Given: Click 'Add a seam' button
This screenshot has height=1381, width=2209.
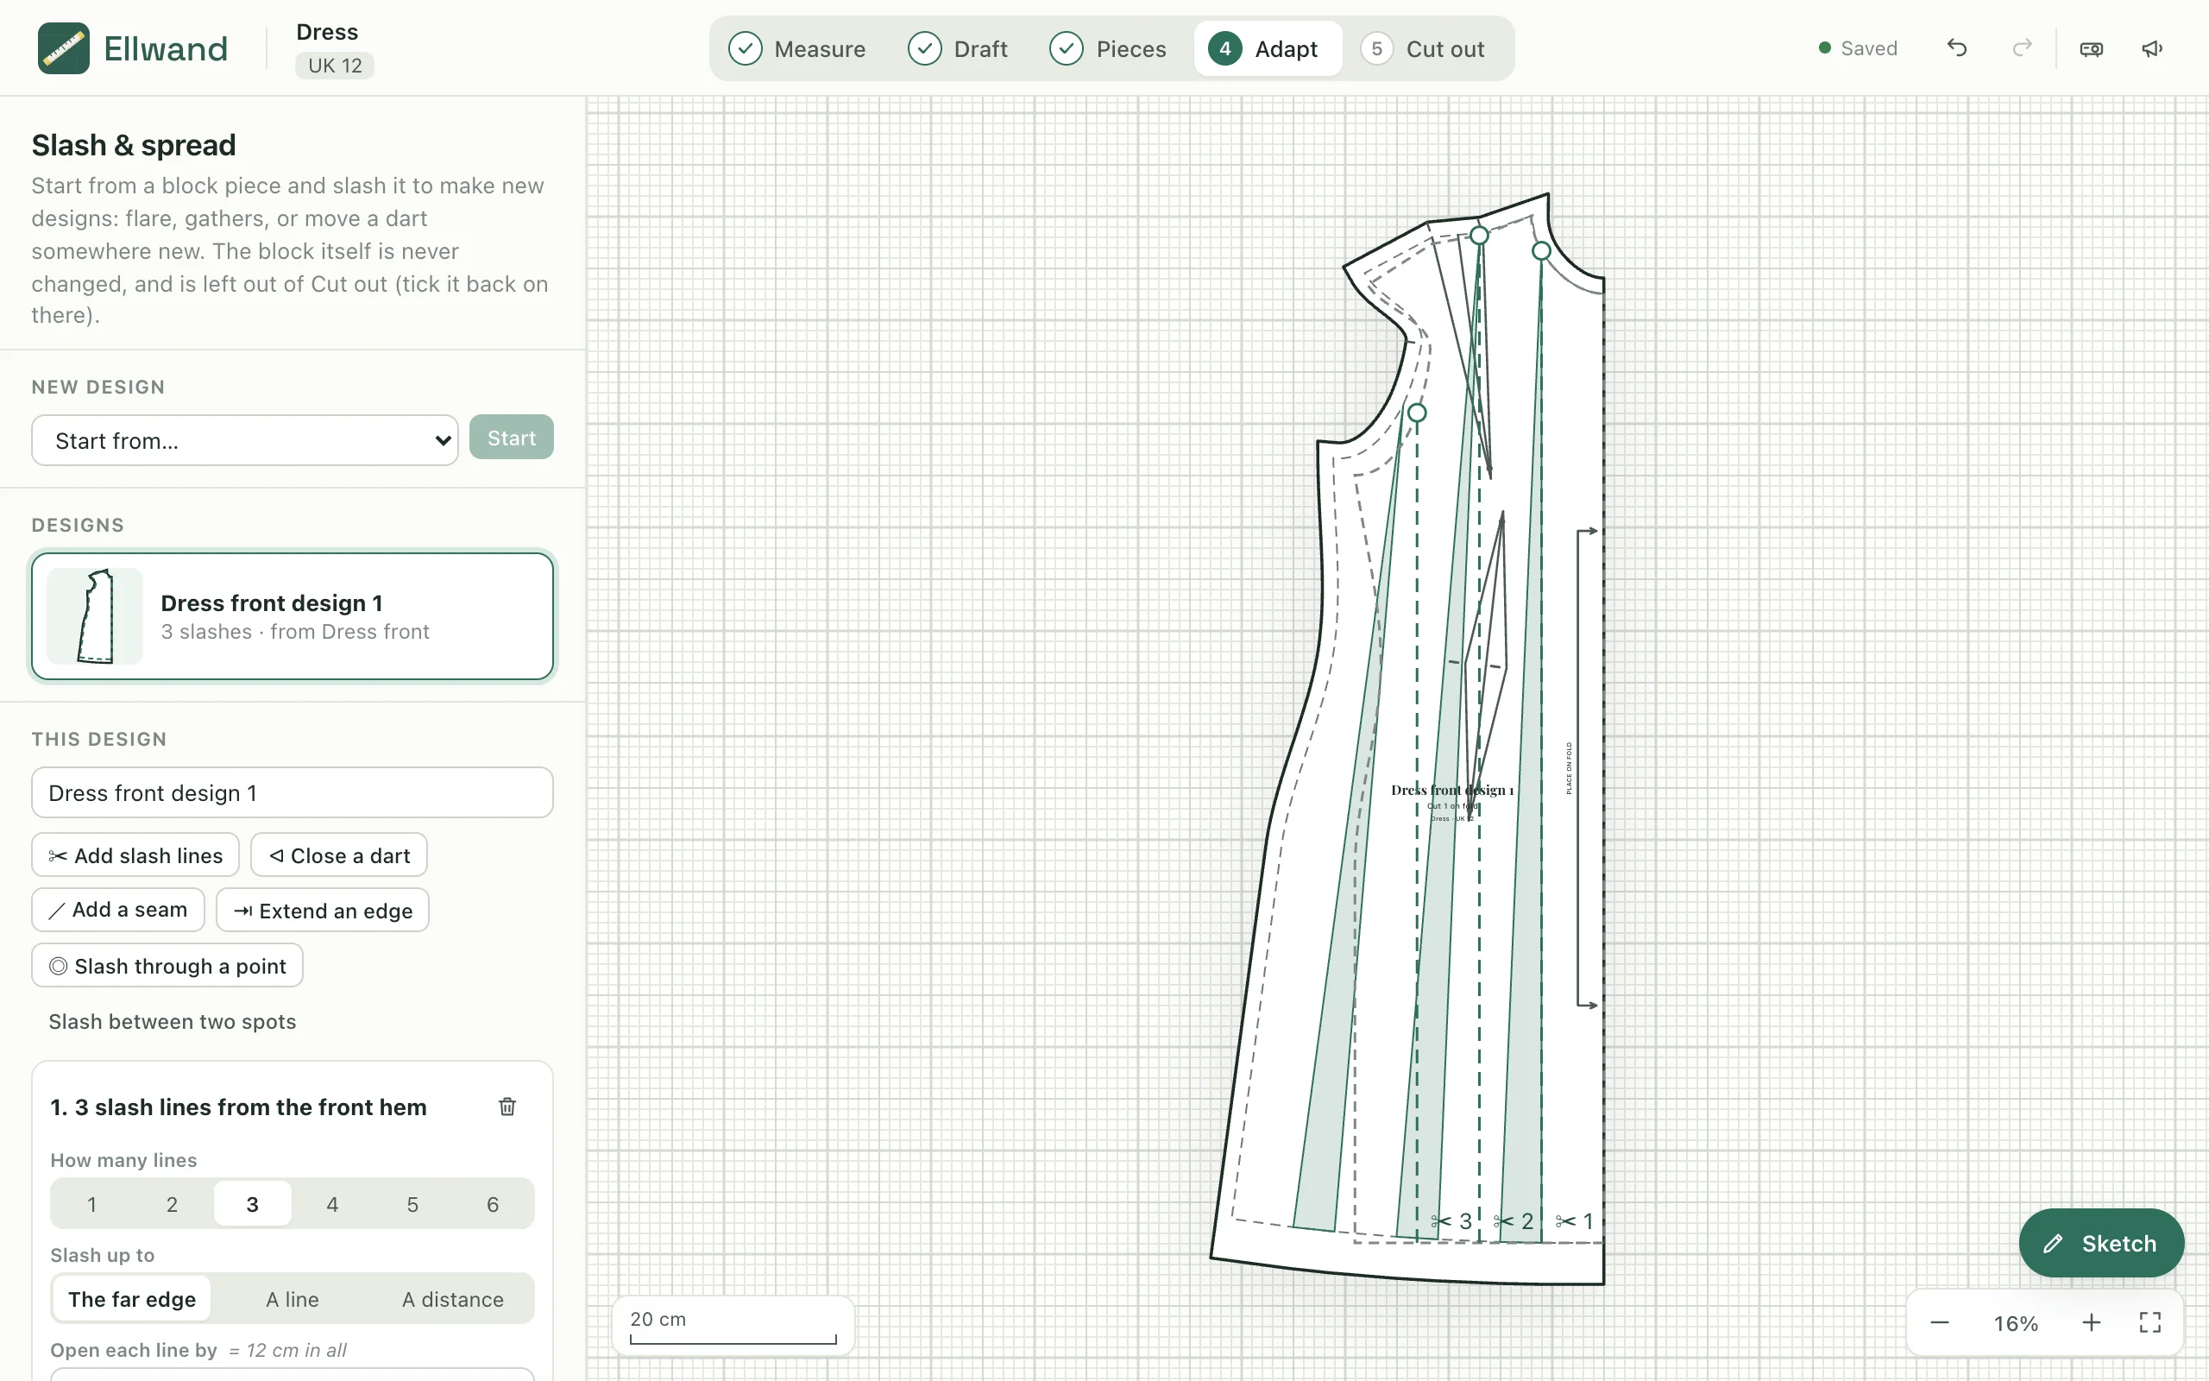Looking at the screenshot, I should coord(117,910).
